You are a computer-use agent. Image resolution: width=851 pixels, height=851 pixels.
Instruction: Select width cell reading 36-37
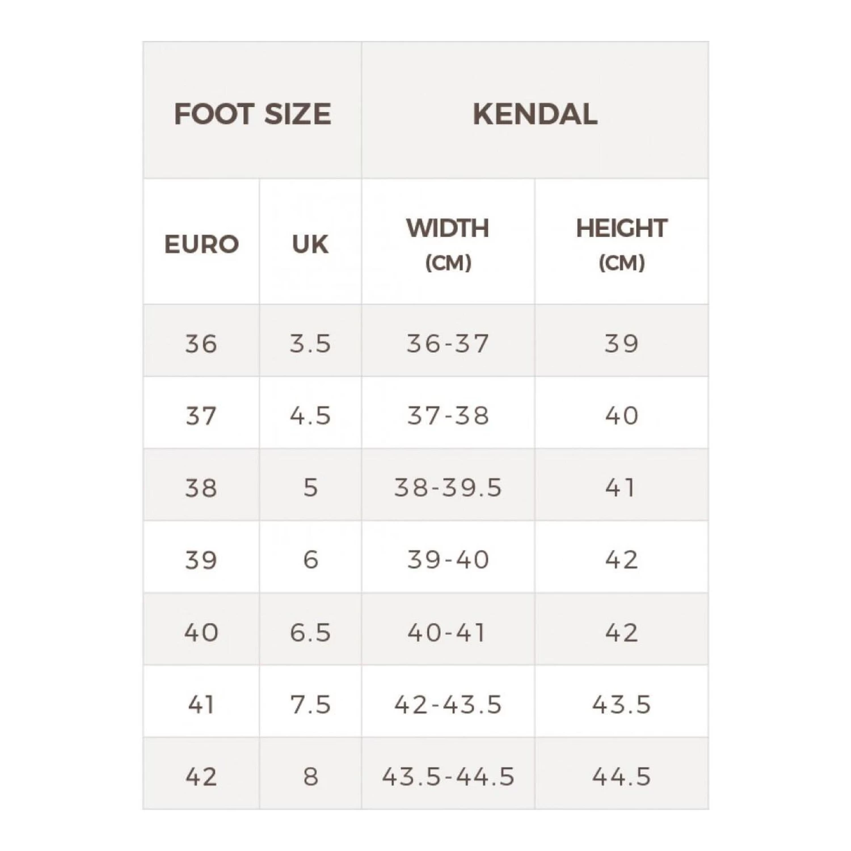click(x=448, y=344)
